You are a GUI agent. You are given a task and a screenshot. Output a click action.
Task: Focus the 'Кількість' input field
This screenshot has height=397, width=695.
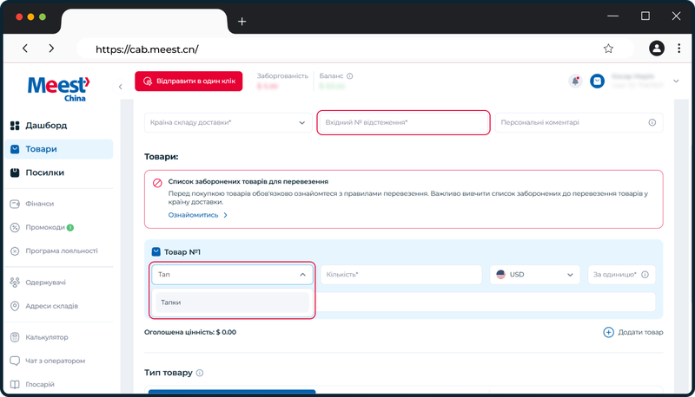[401, 275]
